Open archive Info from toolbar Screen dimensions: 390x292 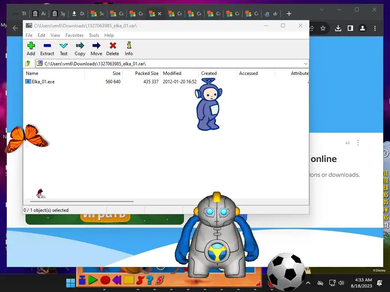pyautogui.click(x=129, y=49)
